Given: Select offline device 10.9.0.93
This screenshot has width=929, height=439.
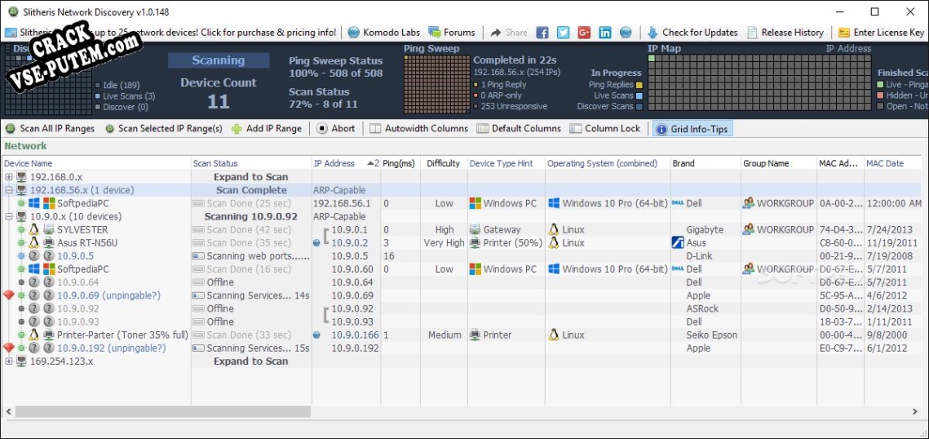Looking at the screenshot, I should click(77, 321).
